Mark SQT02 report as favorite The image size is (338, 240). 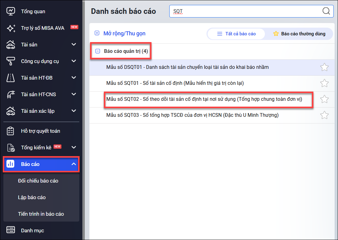(x=324, y=99)
